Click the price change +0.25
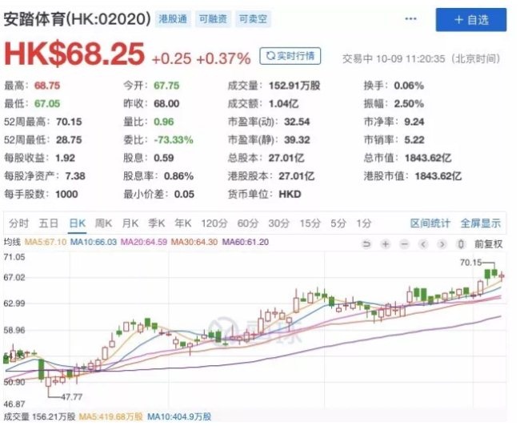This screenshot has height=426, width=528. [x=172, y=59]
